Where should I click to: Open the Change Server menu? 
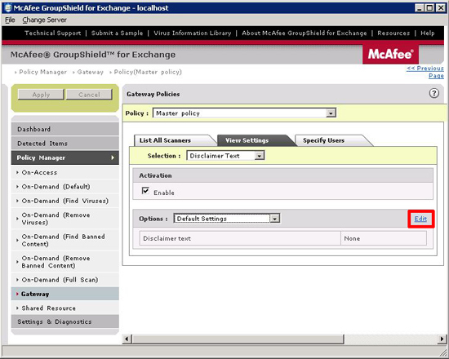pyautogui.click(x=44, y=20)
